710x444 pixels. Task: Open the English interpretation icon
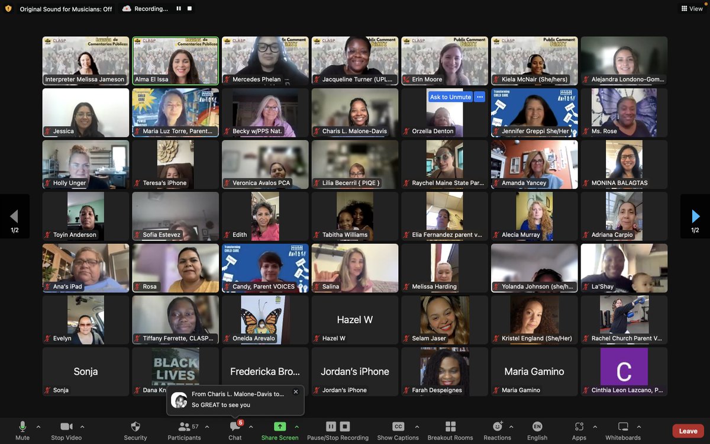[x=537, y=426]
